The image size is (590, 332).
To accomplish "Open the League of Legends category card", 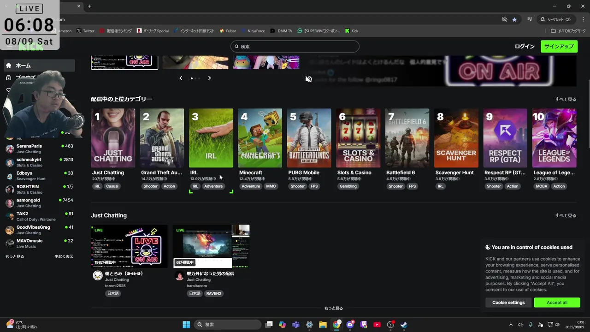I will coord(555,138).
